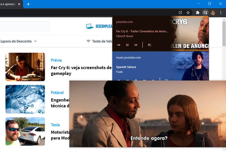
Task: Open the Chrome profile avatar
Action: pos(213,13)
